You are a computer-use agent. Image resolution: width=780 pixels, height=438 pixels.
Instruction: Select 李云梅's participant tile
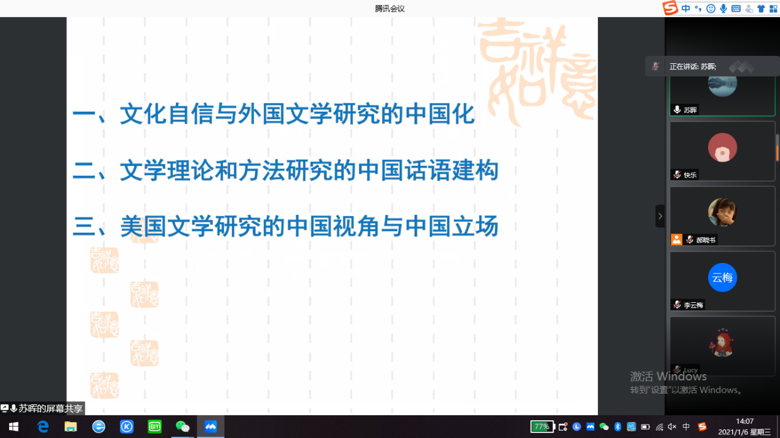coord(722,281)
